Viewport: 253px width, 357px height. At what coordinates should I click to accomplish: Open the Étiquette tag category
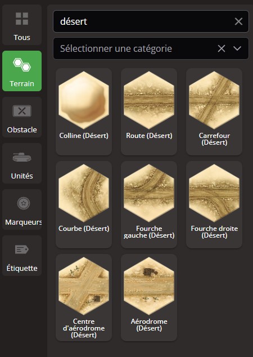[22, 256]
